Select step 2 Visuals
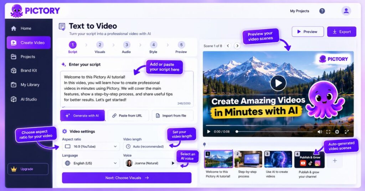This screenshot has height=191, width=365. [100, 47]
